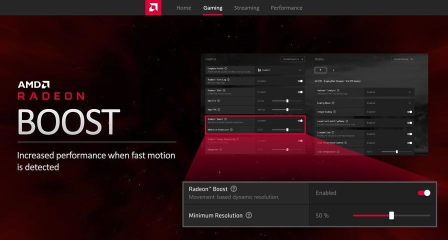
Task: Click help icon beside Sharpness
Action: [220, 149]
